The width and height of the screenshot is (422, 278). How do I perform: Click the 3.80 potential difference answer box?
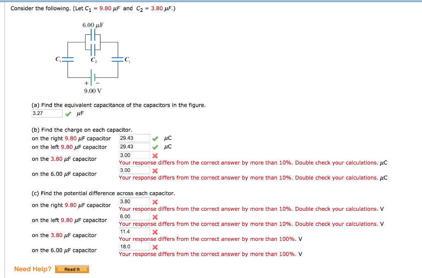pyautogui.click(x=134, y=201)
